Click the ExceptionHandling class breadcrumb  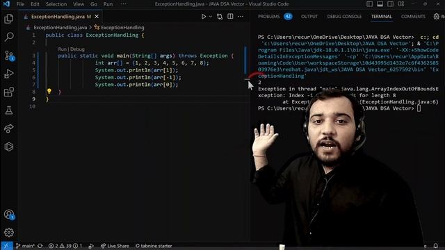(122, 28)
